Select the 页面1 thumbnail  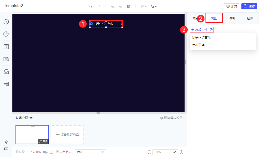point(32,134)
